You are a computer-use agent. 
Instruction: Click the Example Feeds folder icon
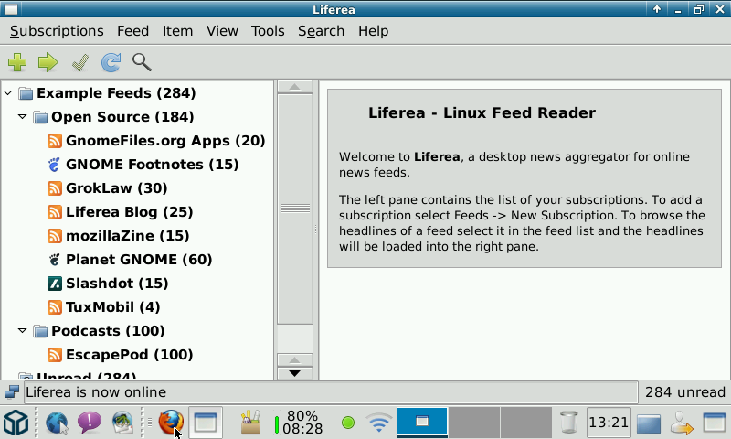coord(26,93)
